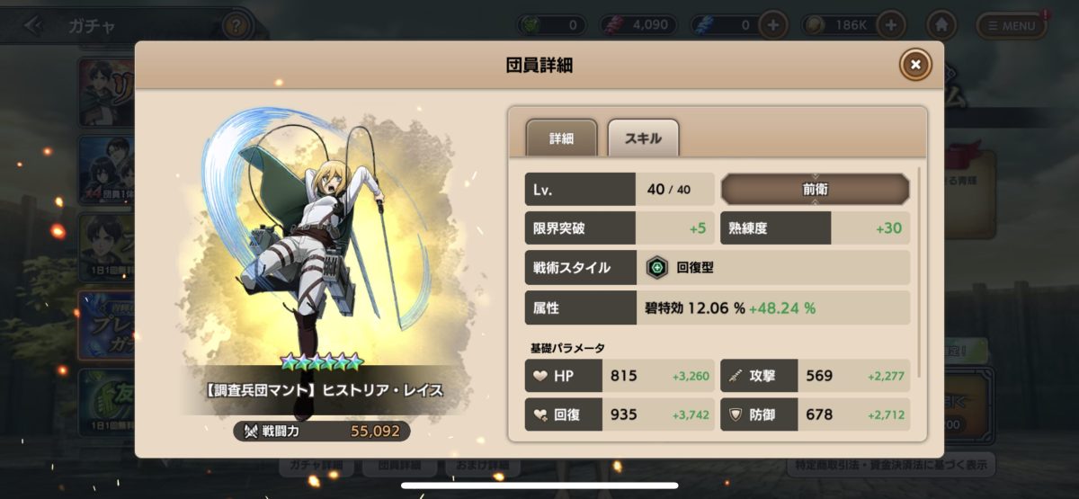Open the MENU button
Image resolution: width=1079 pixels, height=499 pixels.
coord(1012,25)
